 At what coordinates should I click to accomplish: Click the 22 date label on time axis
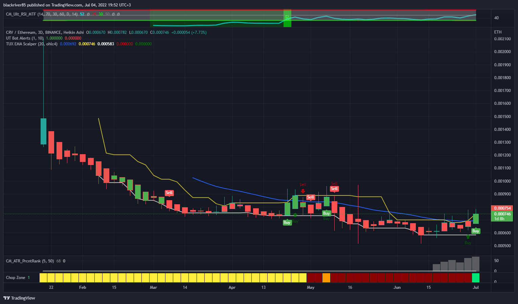pos(51,287)
